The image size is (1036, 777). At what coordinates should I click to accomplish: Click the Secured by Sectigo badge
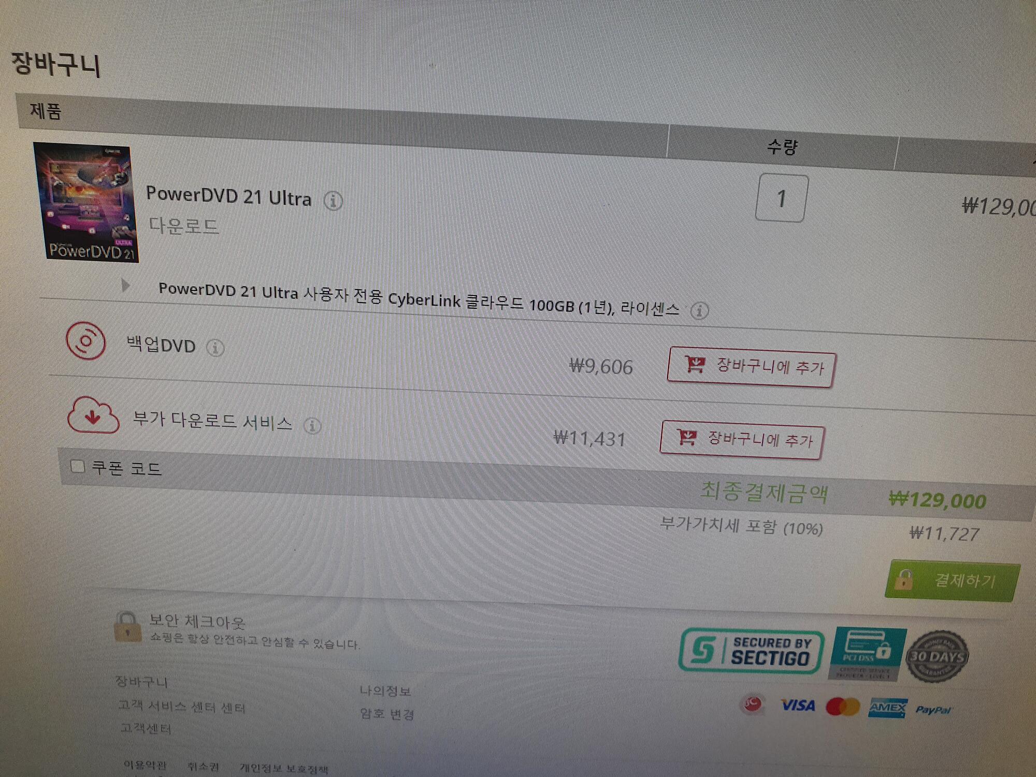pos(752,651)
